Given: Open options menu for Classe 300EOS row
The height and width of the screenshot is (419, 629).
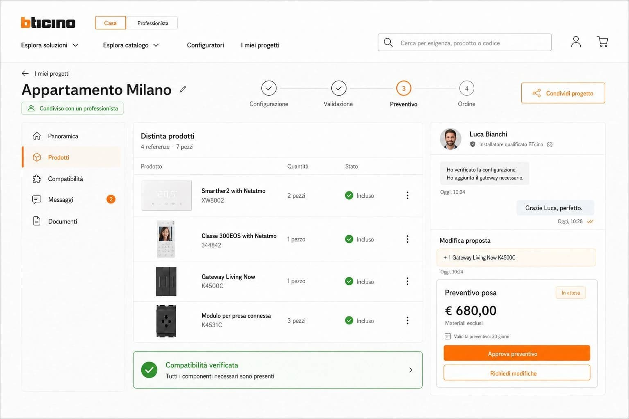Looking at the screenshot, I should 407,239.
